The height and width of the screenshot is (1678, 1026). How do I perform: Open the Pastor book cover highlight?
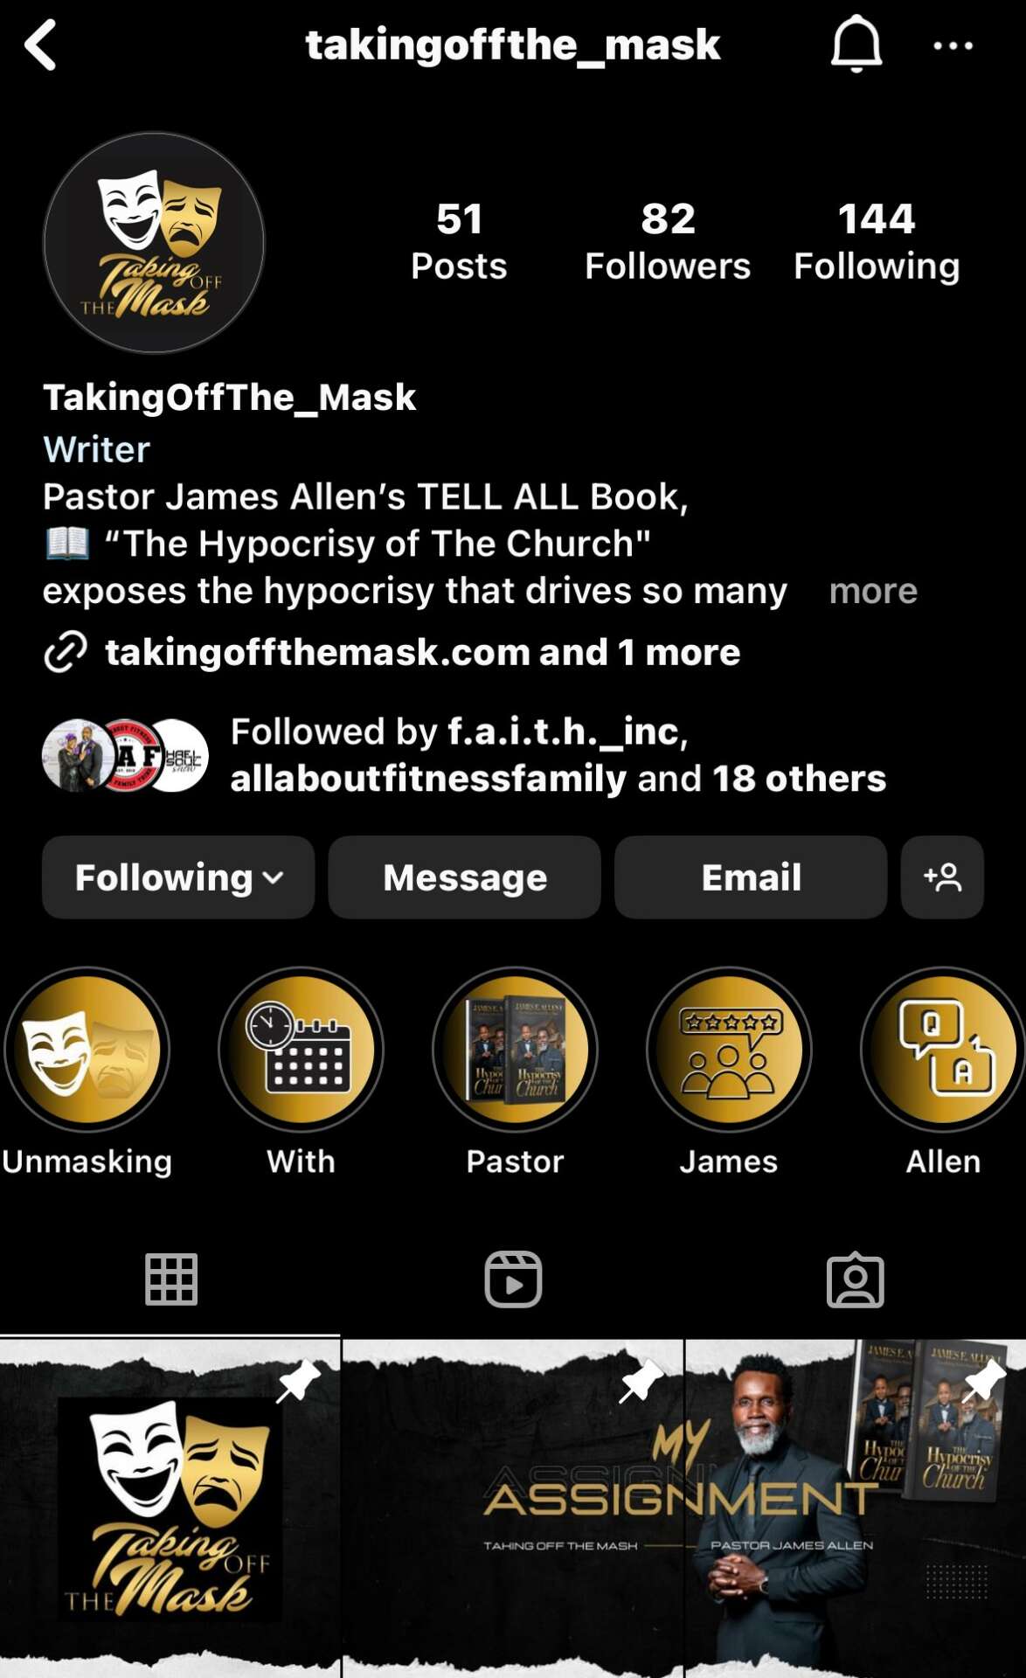point(515,1049)
